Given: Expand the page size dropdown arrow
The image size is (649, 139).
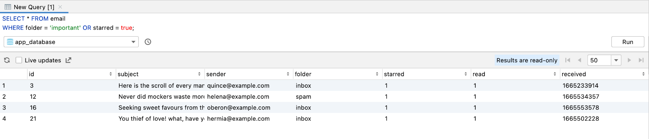Looking at the screenshot, I should point(616,60).
